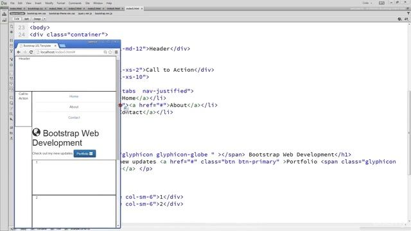Switch to Design view
The image size is (411, 231).
click(37, 19)
